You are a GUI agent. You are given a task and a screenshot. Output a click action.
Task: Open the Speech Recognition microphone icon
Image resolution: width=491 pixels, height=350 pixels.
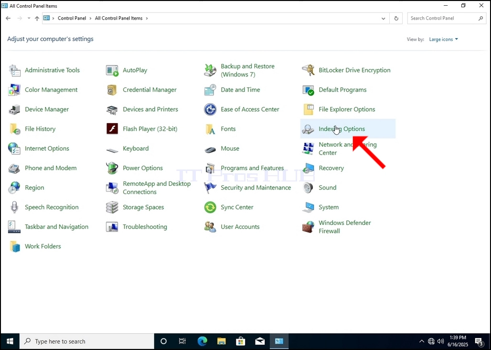(14, 207)
